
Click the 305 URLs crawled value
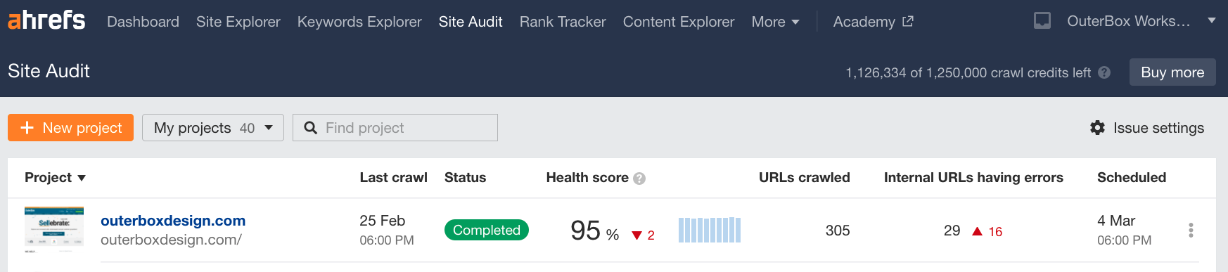pos(838,231)
